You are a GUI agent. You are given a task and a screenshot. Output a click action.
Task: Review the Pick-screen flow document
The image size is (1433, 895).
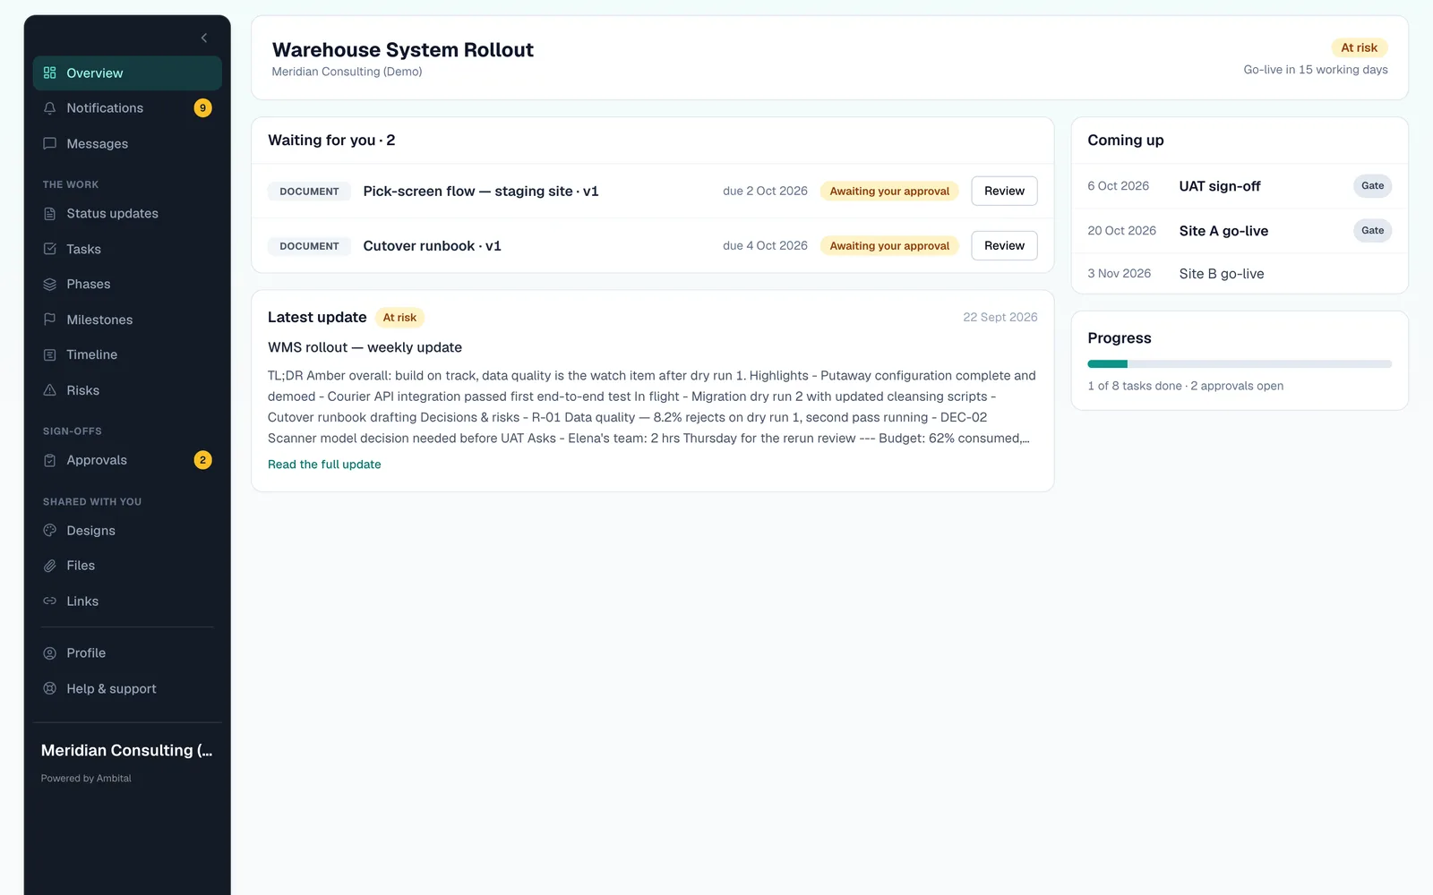point(1004,191)
